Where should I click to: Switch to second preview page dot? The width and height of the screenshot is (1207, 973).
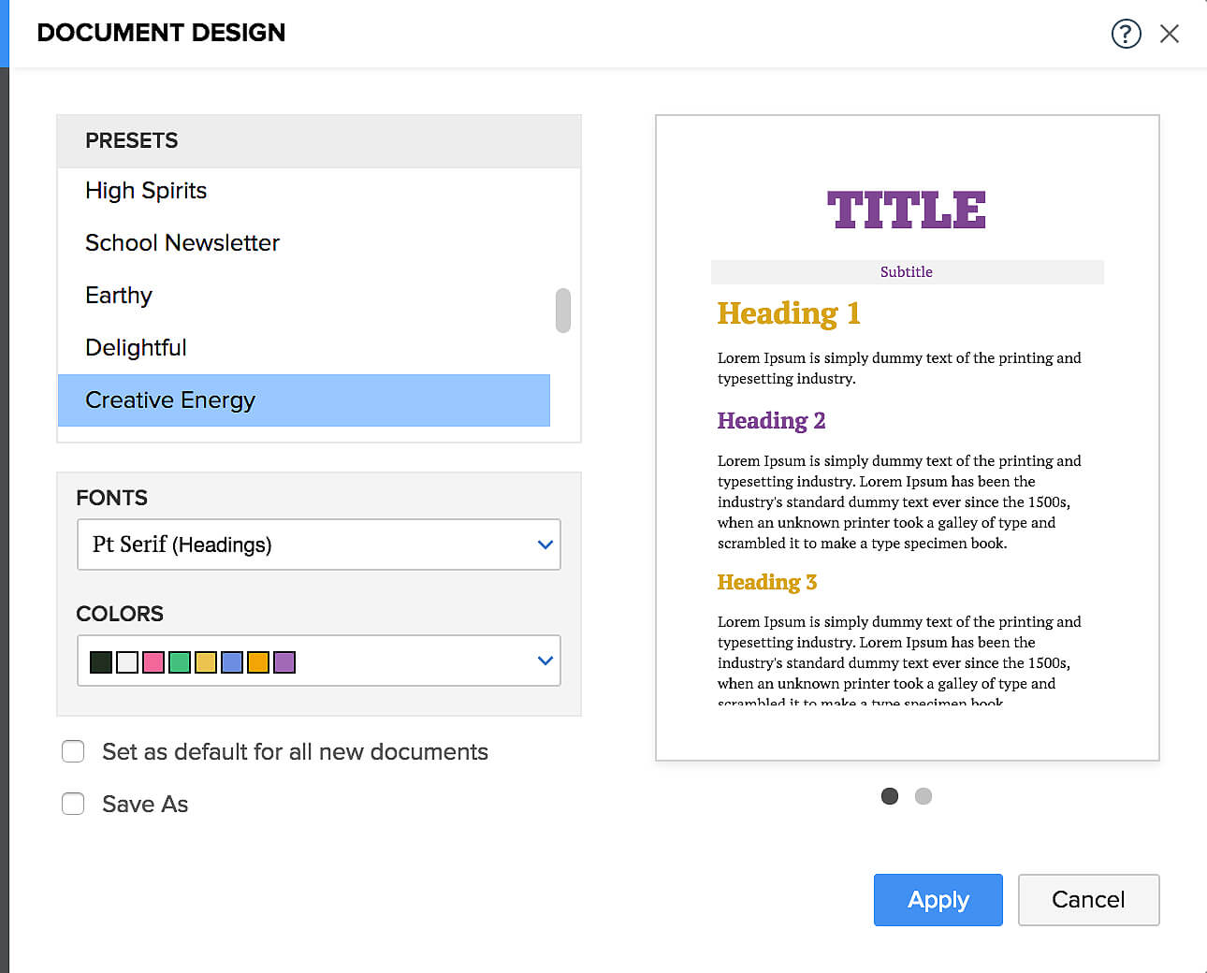[923, 796]
